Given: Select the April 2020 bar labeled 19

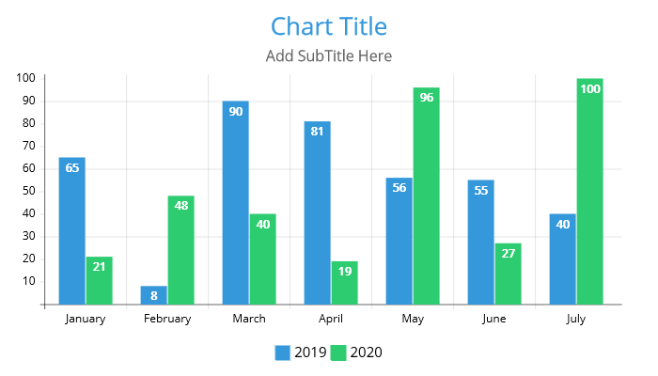Looking at the screenshot, I should pyautogui.click(x=345, y=283).
